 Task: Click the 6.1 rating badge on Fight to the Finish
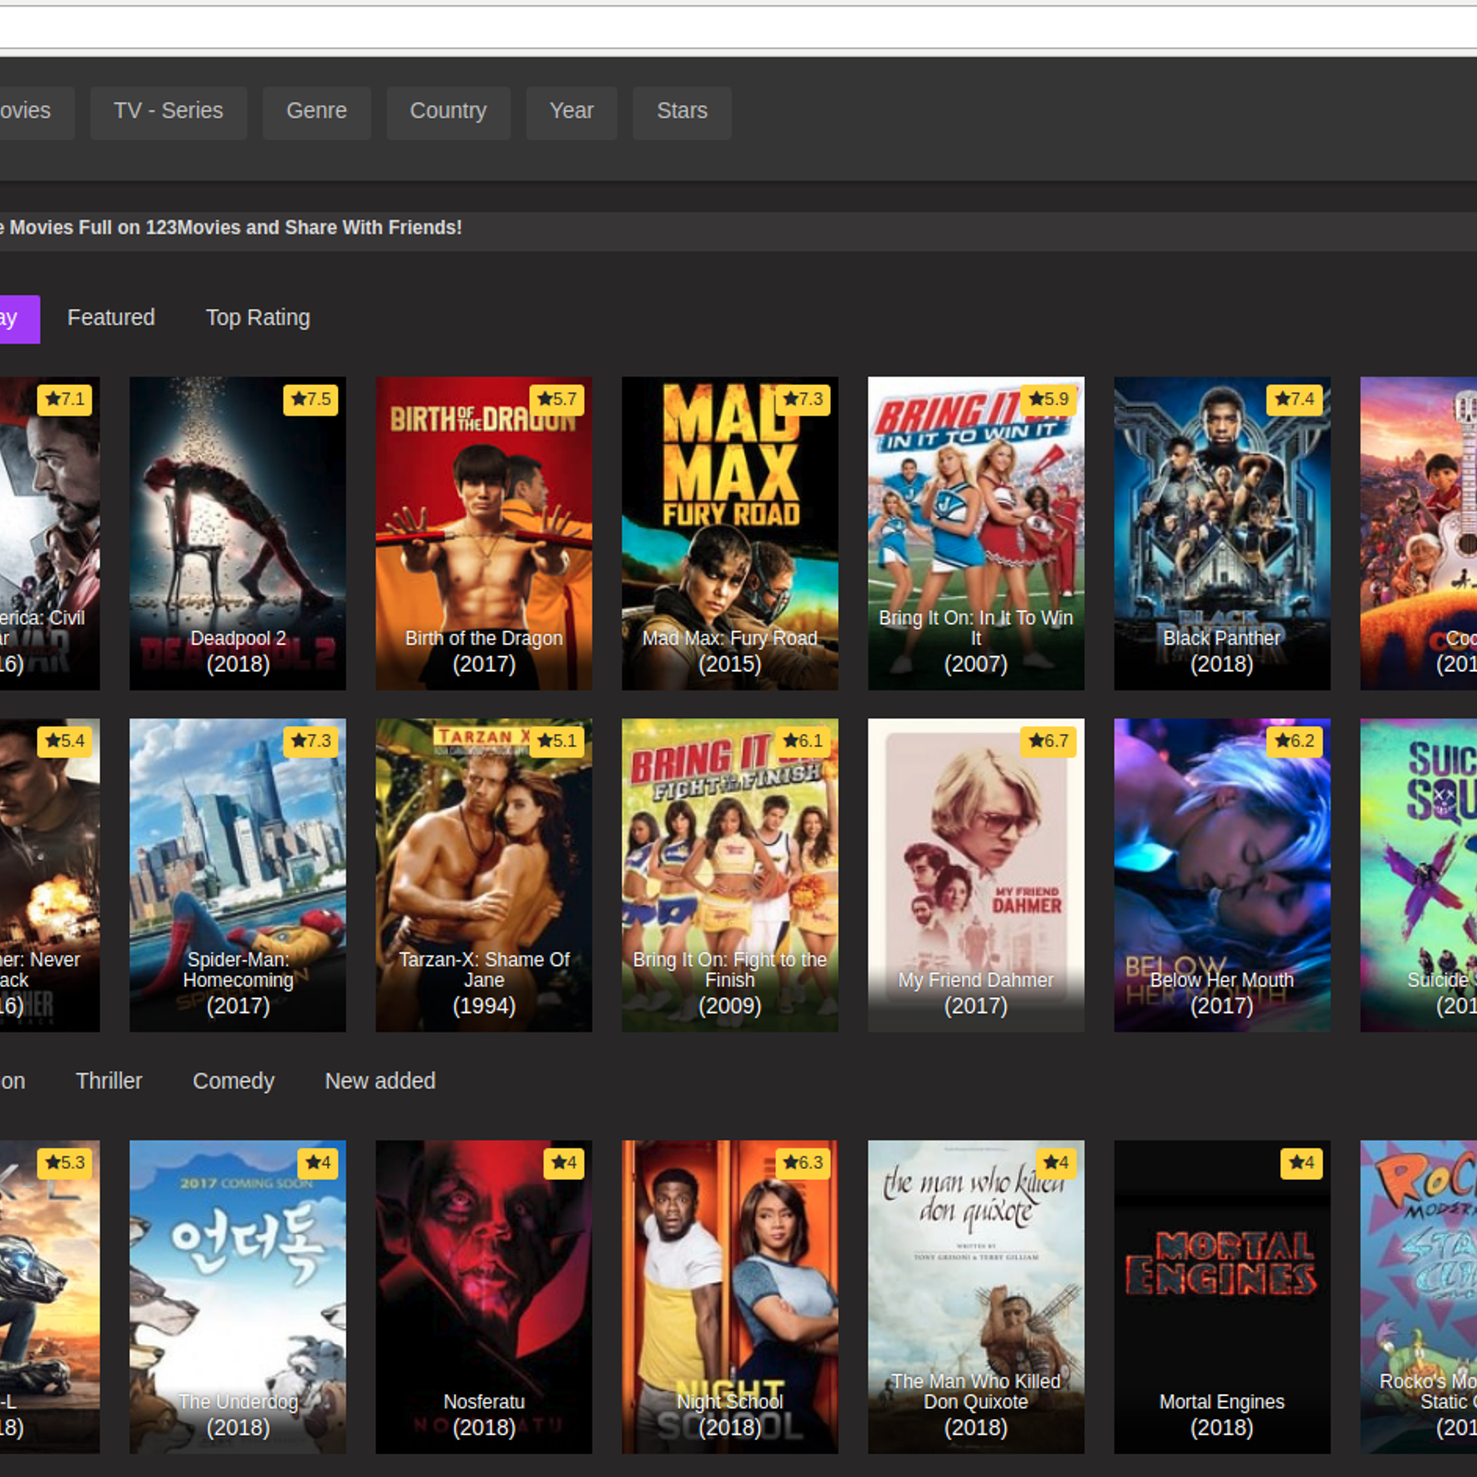(x=803, y=741)
